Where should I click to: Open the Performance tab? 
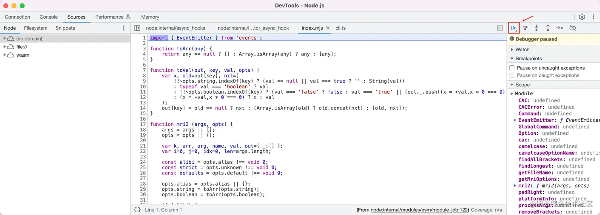tap(110, 17)
